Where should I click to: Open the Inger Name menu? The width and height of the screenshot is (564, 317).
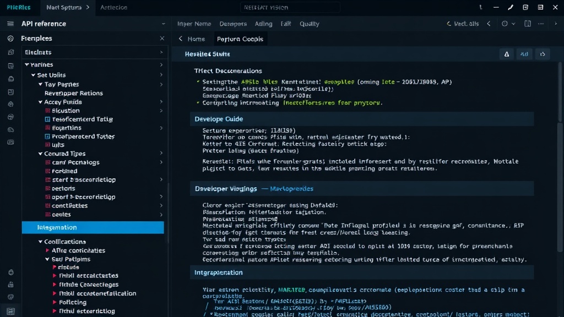click(194, 24)
